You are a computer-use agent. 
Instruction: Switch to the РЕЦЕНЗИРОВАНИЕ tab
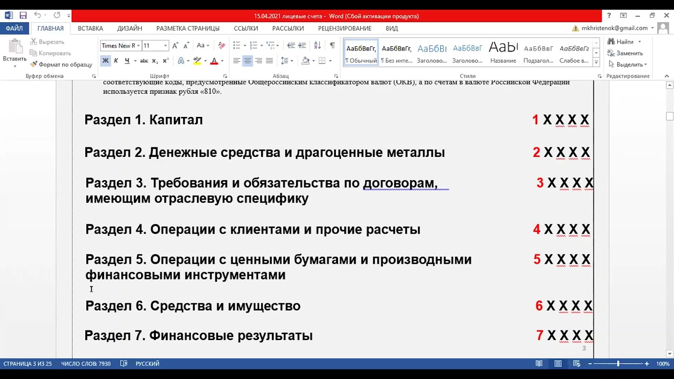pos(345,28)
